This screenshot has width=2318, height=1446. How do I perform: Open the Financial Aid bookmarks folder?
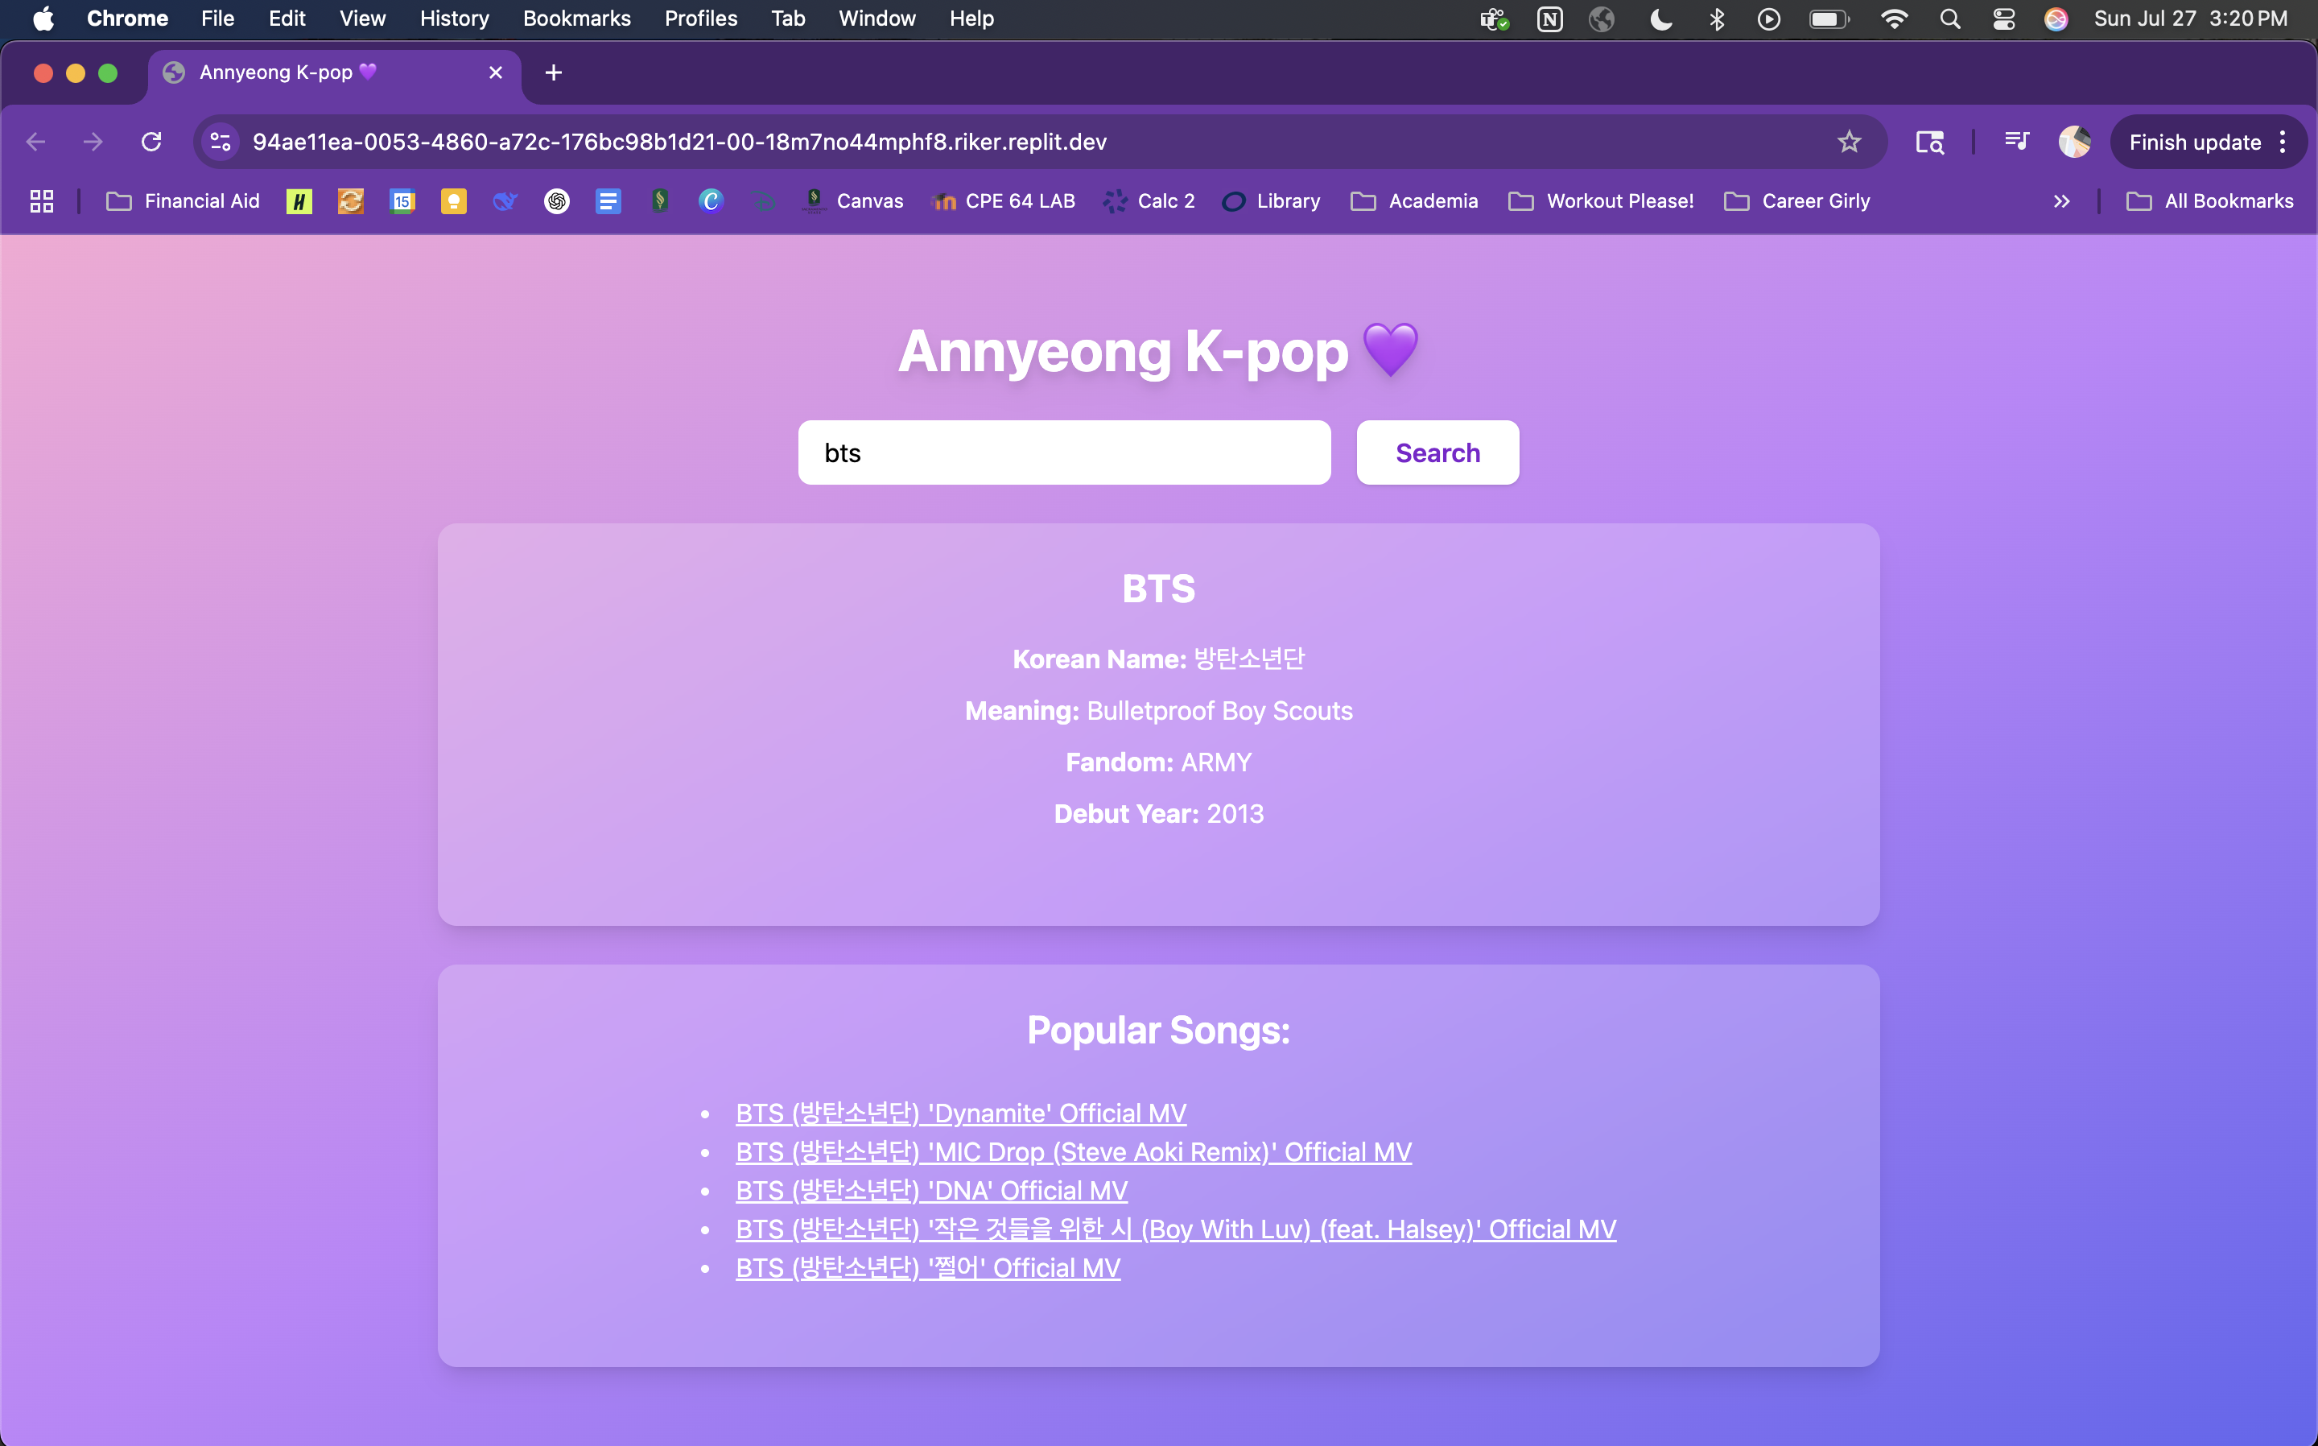pyautogui.click(x=183, y=200)
